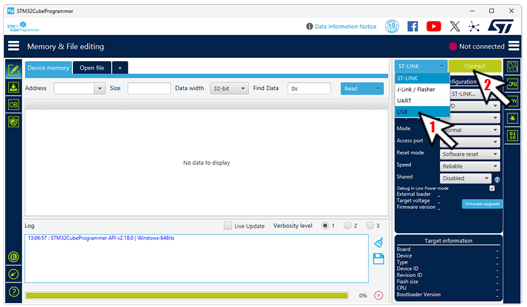Screen dimensions: 527x307
Task: Click the green Connect button
Action: click(x=474, y=67)
